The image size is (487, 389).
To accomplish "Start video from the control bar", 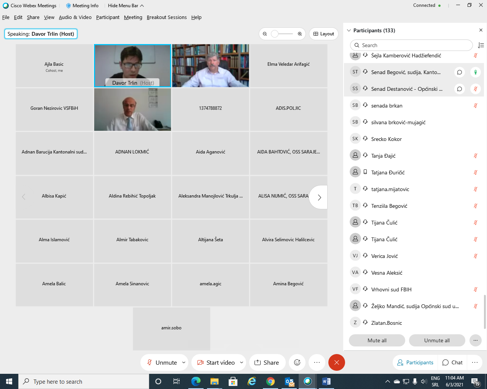I will click(216, 362).
